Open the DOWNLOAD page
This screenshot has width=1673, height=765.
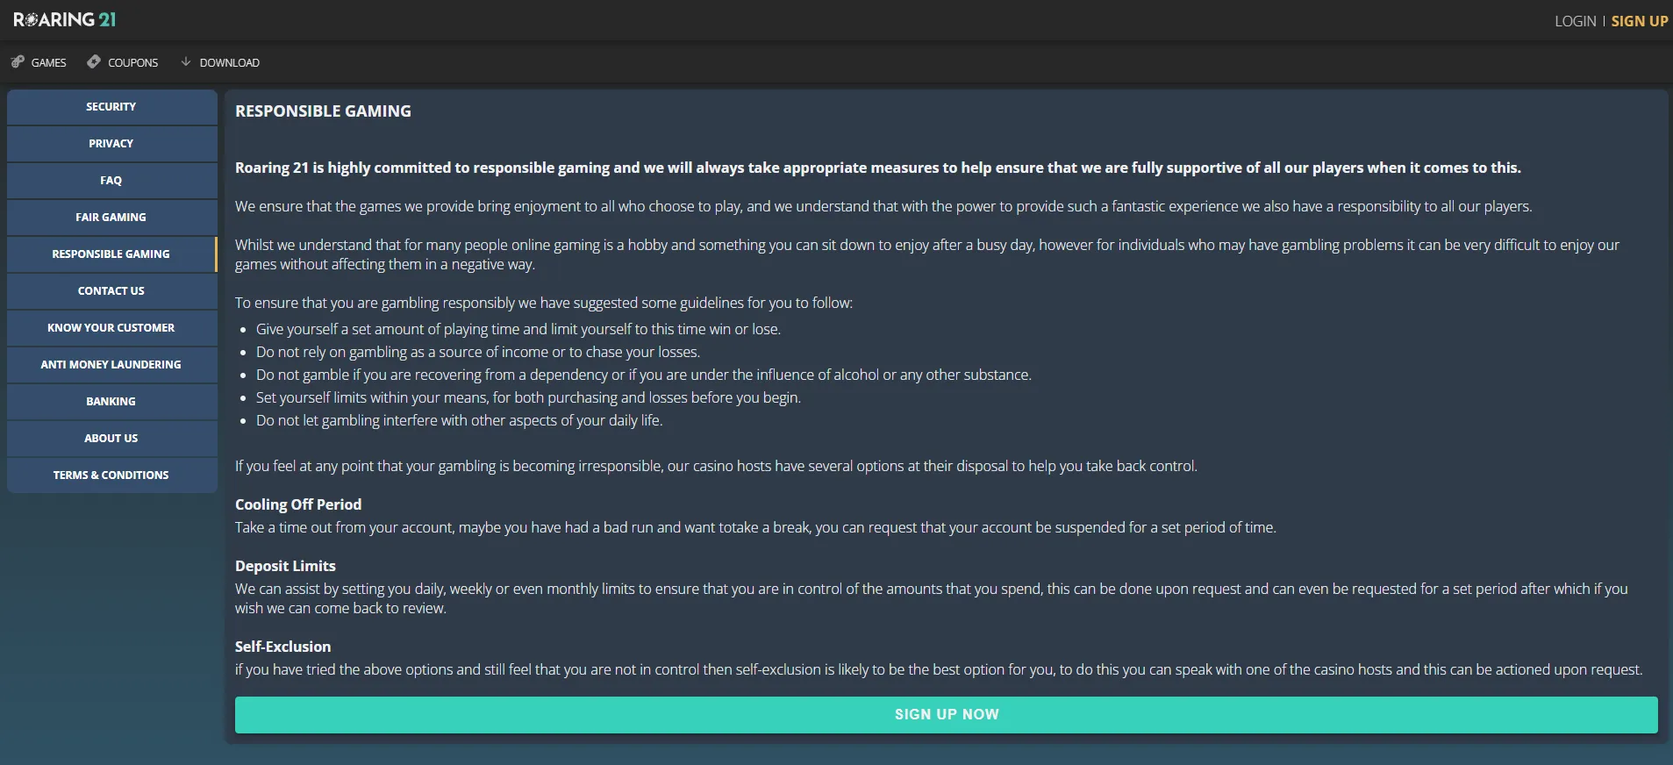[x=229, y=62]
